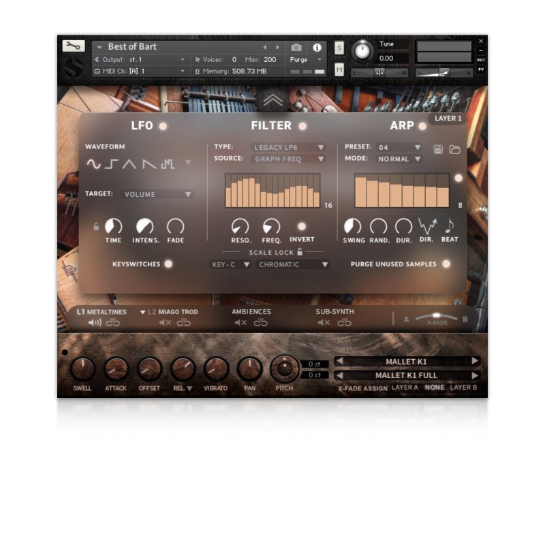Toggle Purge Unused Samples
Image resolution: width=545 pixels, height=545 pixels.
pos(446,264)
